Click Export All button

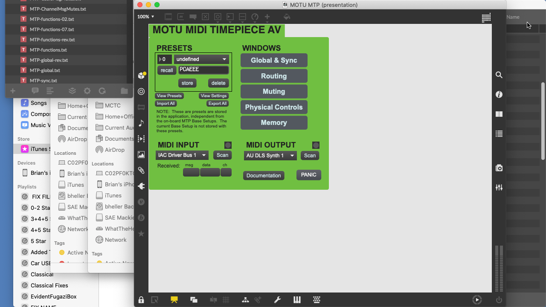[x=218, y=104]
